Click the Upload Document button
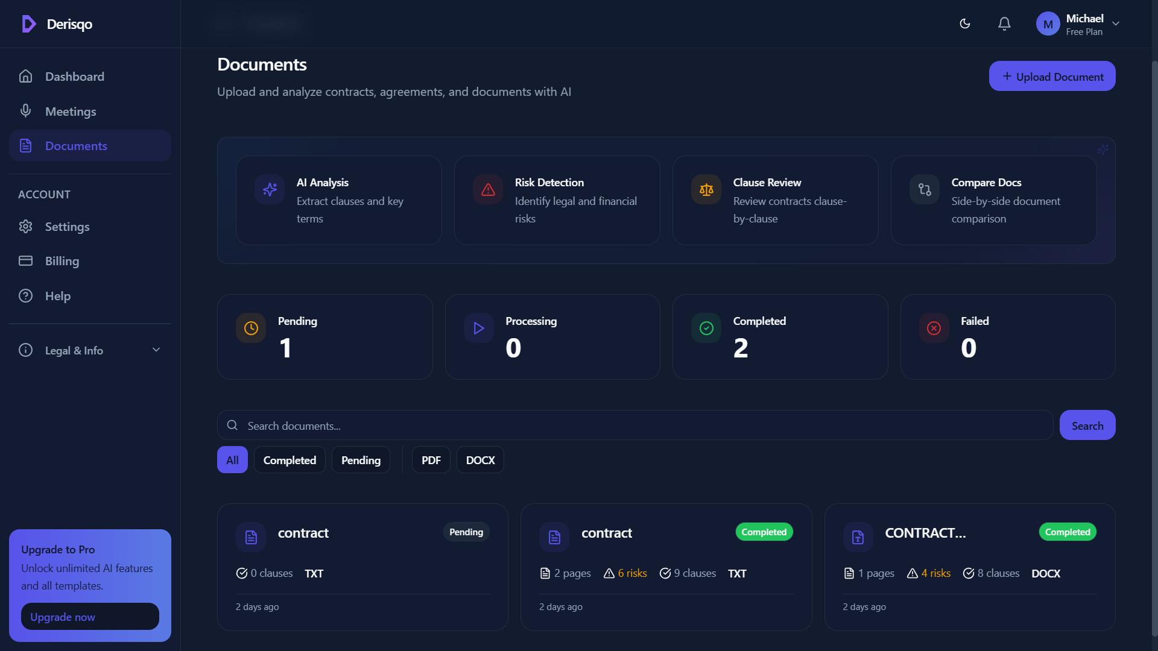 click(1052, 76)
